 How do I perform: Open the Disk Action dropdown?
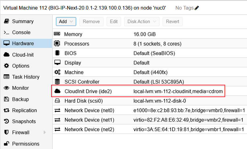click(x=141, y=22)
